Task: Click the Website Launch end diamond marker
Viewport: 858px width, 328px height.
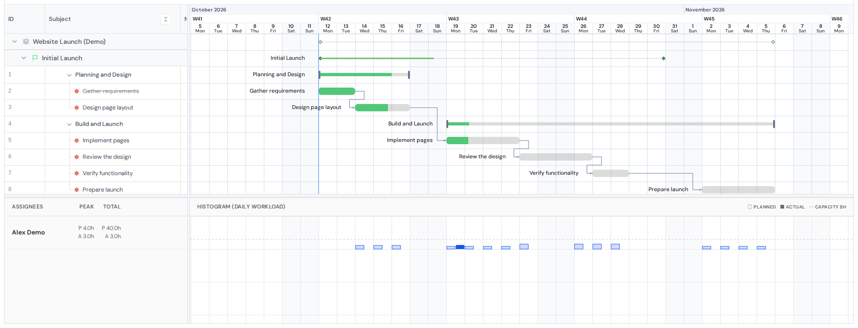Action: pos(773,42)
